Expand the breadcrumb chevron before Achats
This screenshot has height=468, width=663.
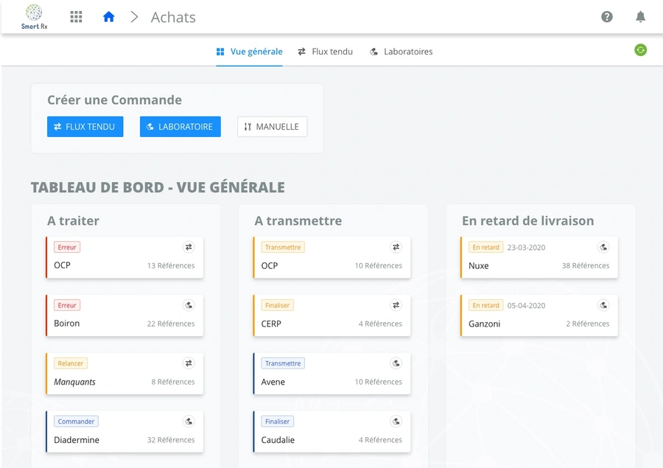tap(134, 17)
